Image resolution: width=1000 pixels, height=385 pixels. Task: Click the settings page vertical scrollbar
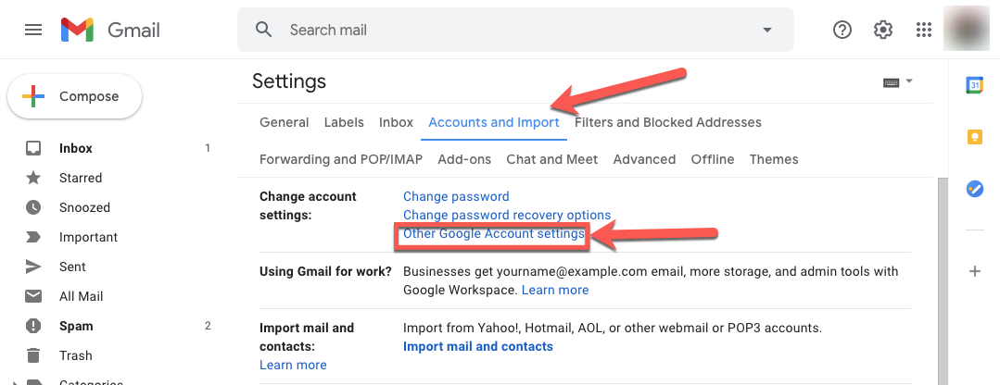tap(942, 281)
